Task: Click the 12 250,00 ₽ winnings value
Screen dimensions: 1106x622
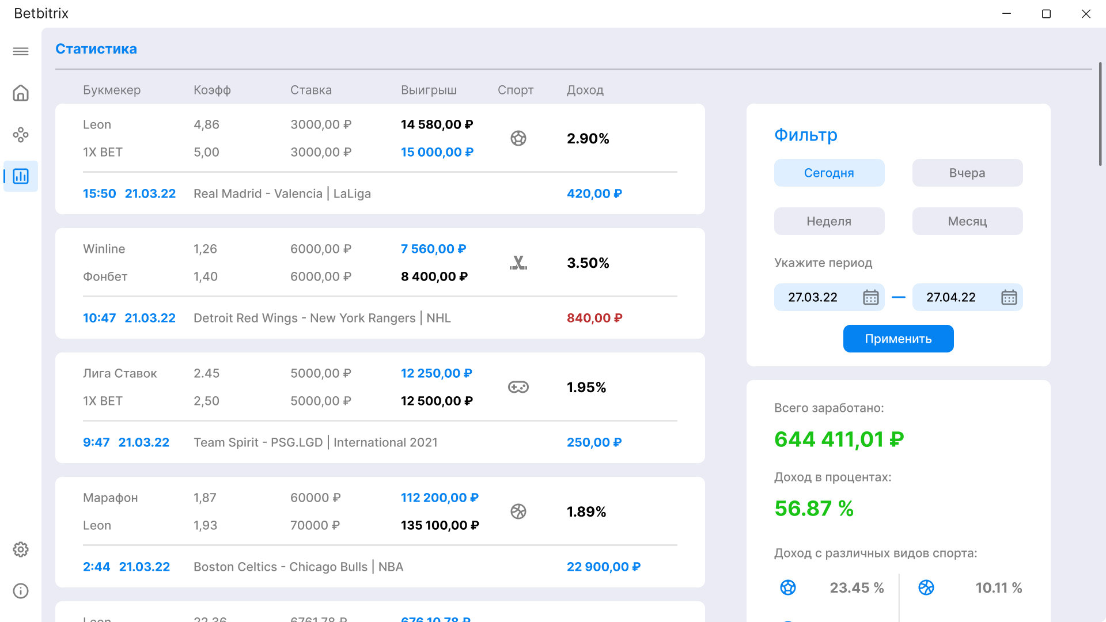Action: point(437,373)
